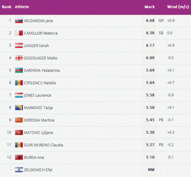This screenshot has height=177, width=191.
Task: Select the Athlete column header
Action: [22, 7]
